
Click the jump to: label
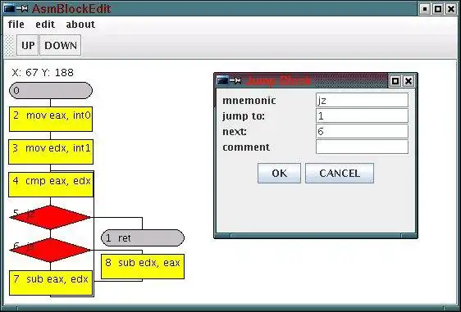pos(244,116)
